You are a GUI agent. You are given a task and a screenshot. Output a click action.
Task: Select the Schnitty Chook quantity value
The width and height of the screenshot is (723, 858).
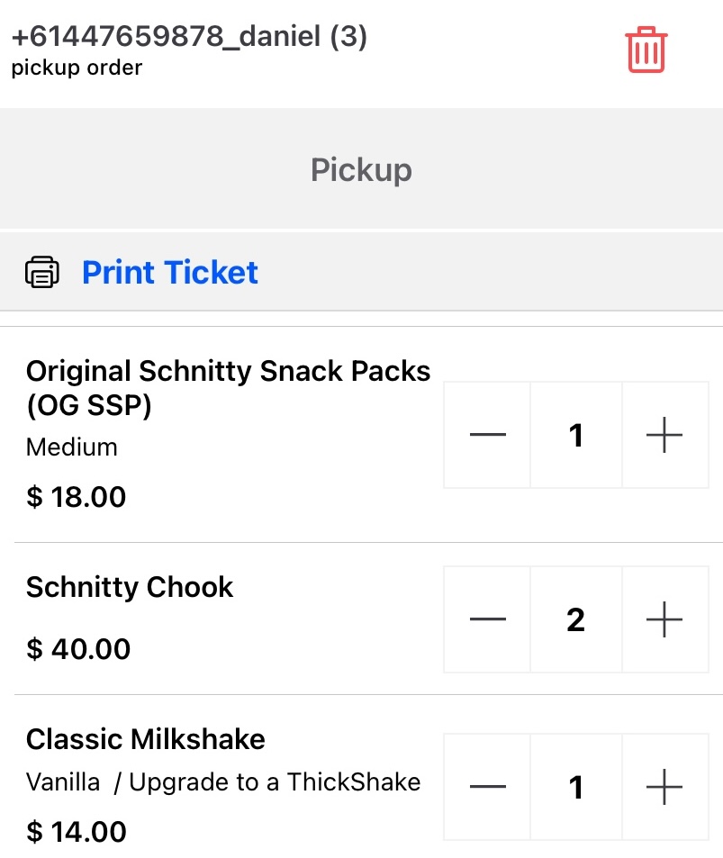(576, 619)
